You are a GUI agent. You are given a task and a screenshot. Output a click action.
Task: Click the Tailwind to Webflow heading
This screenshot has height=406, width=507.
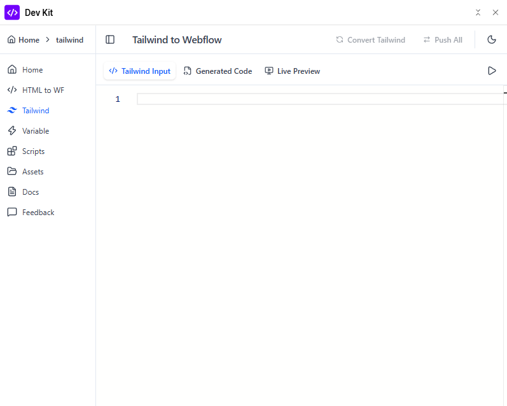(177, 40)
